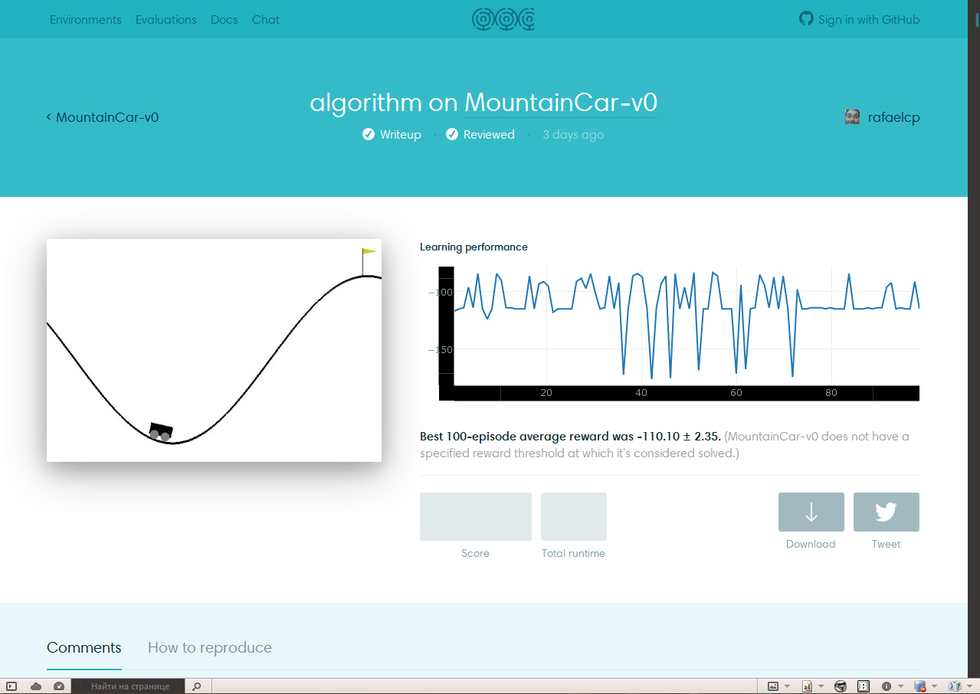
Task: Click the lambda translate extension icon
Action: 955,686
